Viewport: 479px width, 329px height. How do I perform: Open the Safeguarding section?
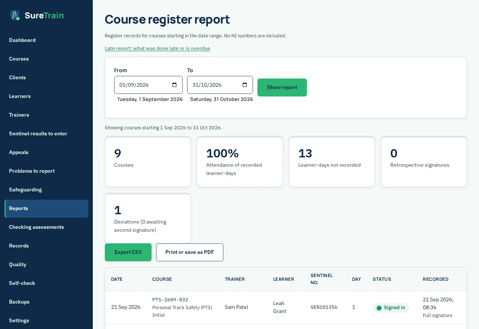pos(46,190)
